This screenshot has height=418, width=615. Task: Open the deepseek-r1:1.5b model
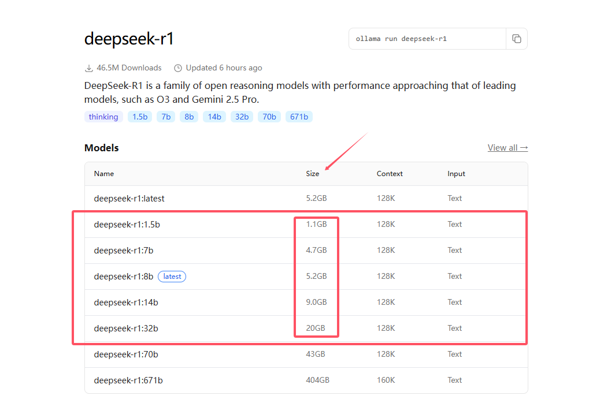[x=127, y=225]
